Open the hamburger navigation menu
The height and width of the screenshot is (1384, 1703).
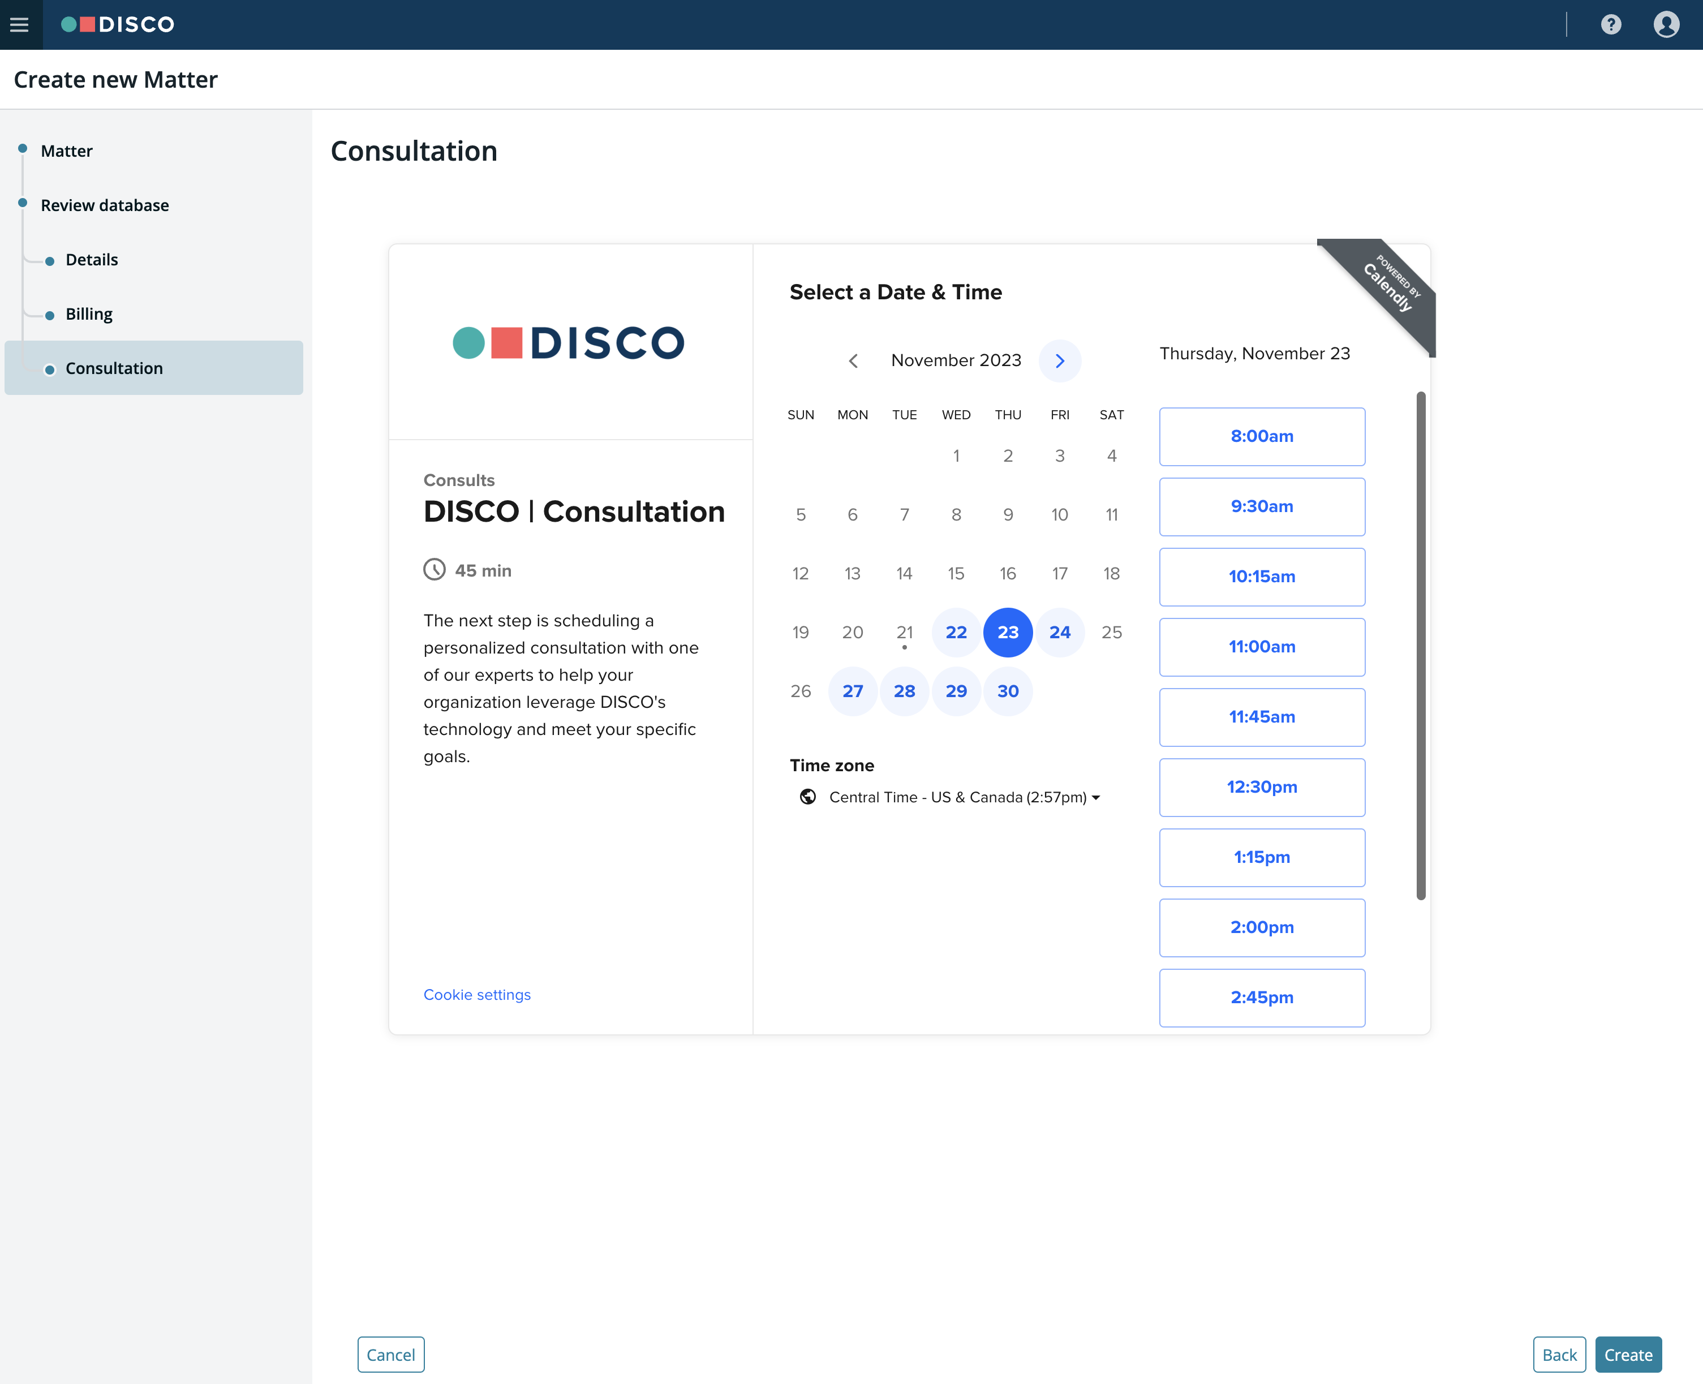pyautogui.click(x=19, y=25)
